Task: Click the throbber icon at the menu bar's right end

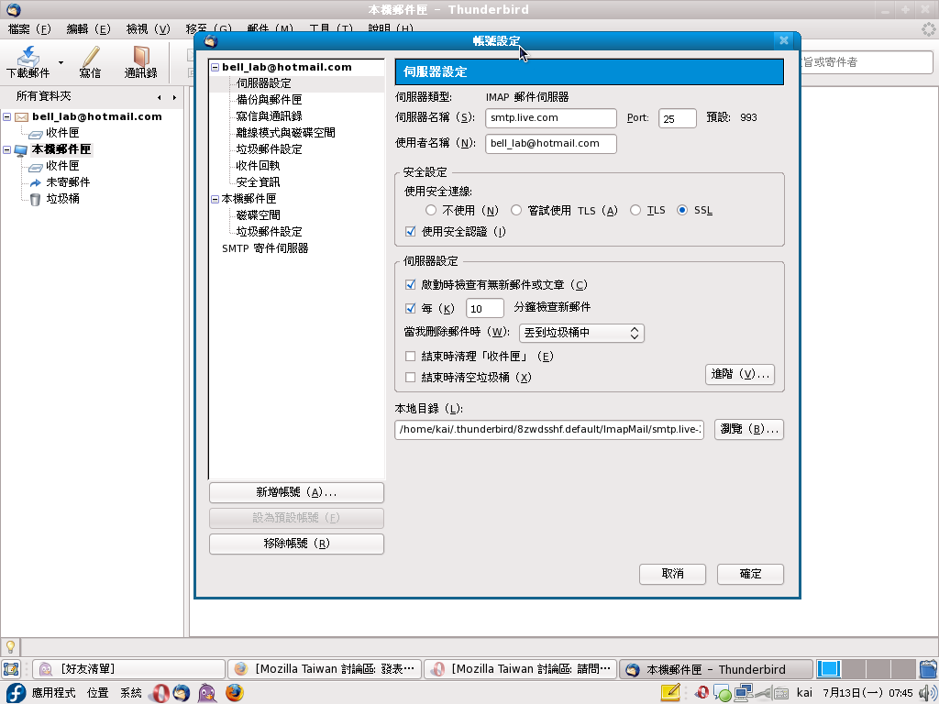Action: pos(928,28)
